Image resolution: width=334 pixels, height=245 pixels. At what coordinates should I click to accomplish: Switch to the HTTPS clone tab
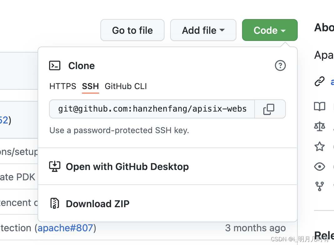(x=63, y=86)
